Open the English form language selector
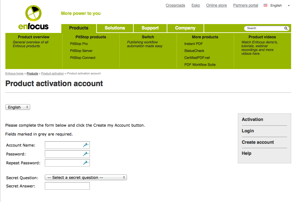Image resolution: width=295 pixels, height=202 pixels. tap(18, 107)
